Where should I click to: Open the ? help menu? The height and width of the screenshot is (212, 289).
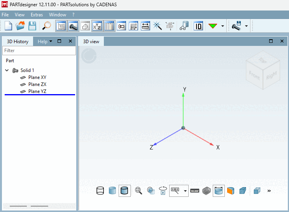point(74,15)
